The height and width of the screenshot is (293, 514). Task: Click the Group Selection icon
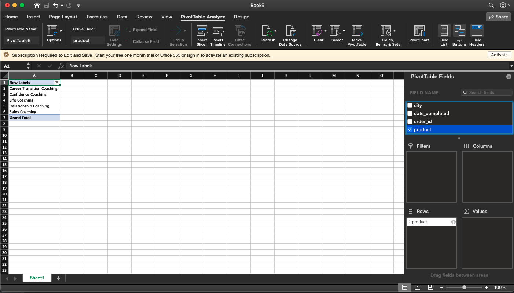coord(176,31)
